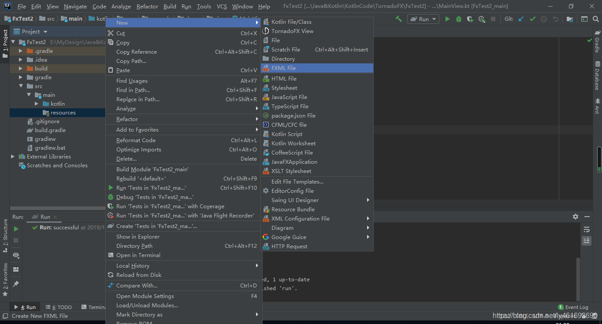
Task: Click Copy Path... in context menu
Action: pos(183,61)
